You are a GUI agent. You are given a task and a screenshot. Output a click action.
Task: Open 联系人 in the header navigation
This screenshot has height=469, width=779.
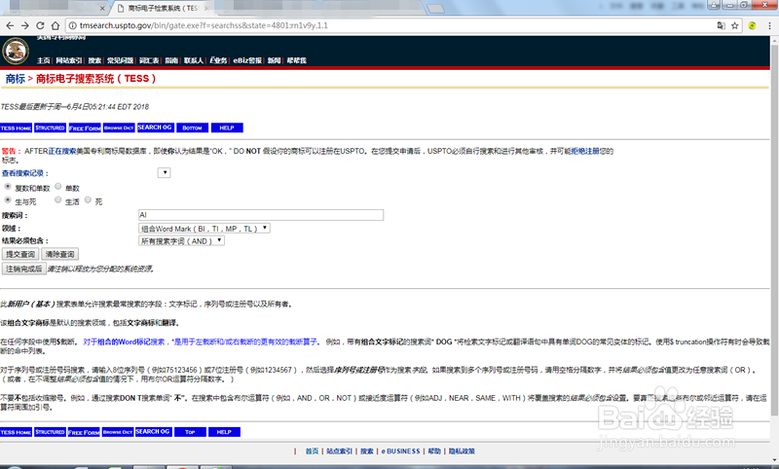pyautogui.click(x=193, y=60)
